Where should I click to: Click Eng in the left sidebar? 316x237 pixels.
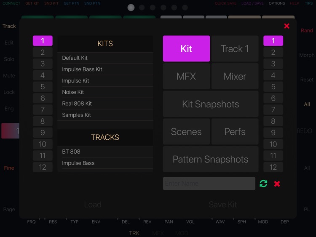click(9, 109)
